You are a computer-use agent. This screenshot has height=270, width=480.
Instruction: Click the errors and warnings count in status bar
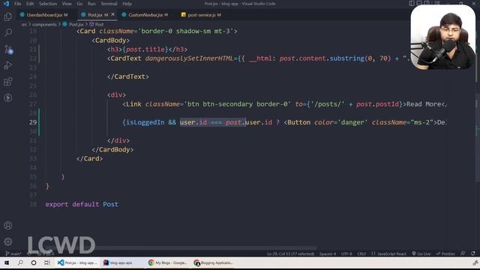pos(46,253)
